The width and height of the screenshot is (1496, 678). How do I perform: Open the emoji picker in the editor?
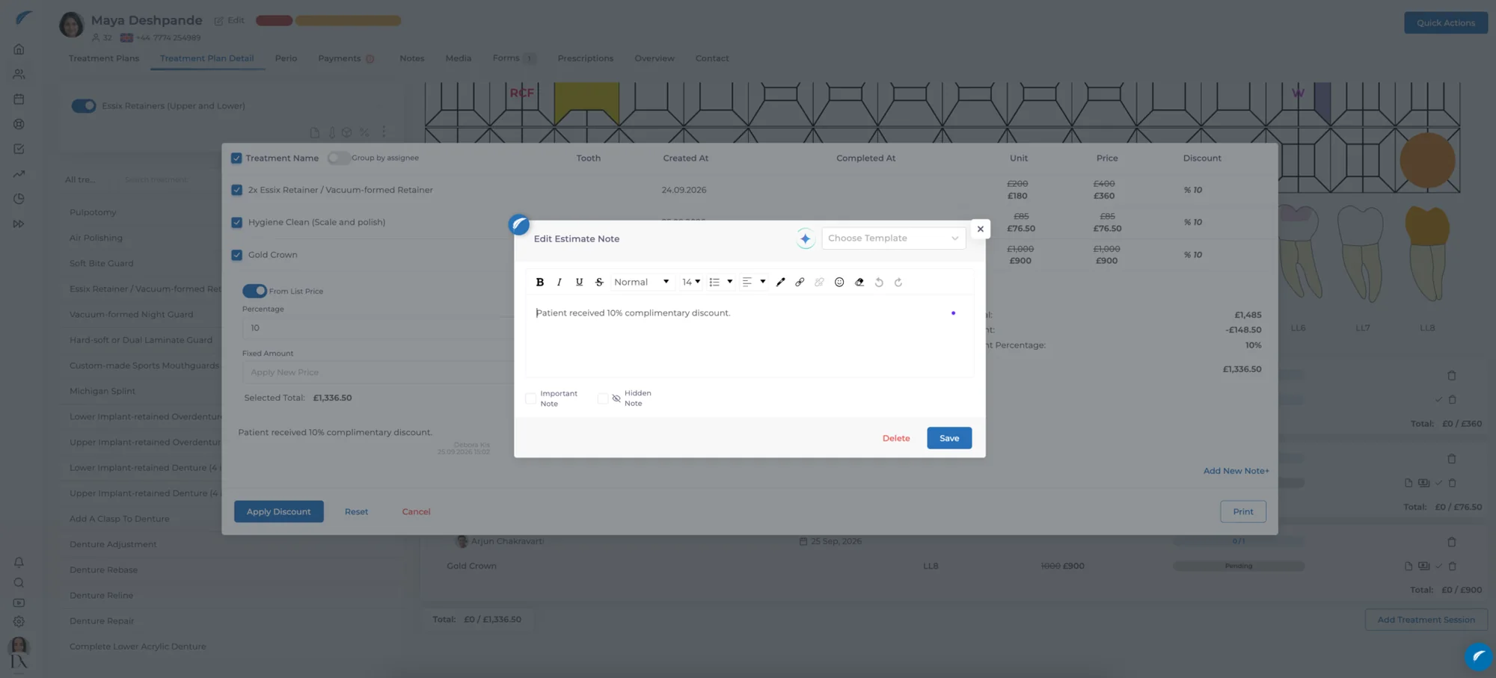839,282
